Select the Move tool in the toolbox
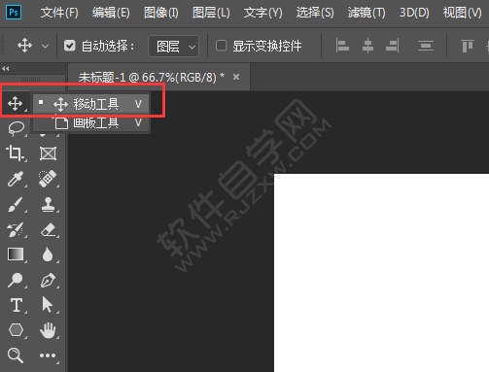This screenshot has height=372, width=489. click(x=15, y=104)
